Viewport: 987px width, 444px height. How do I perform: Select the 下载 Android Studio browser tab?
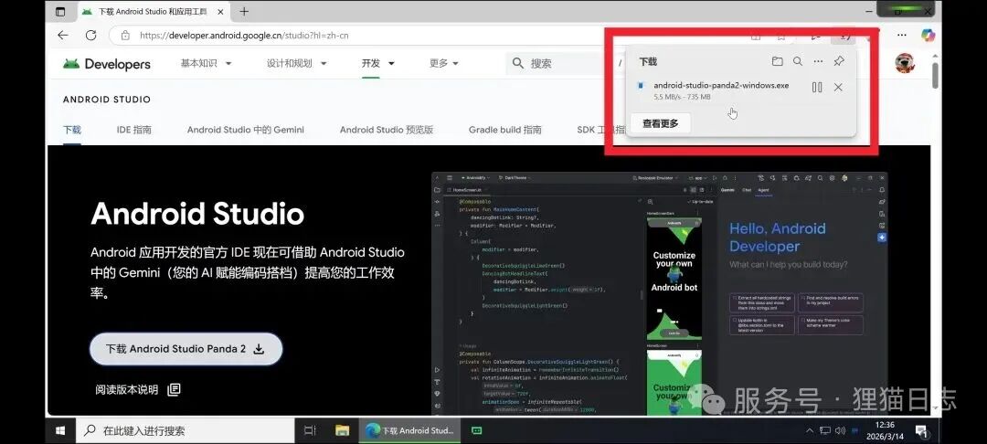click(x=154, y=11)
